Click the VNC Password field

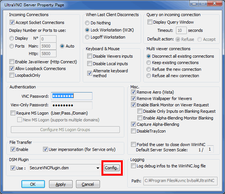[72, 96]
